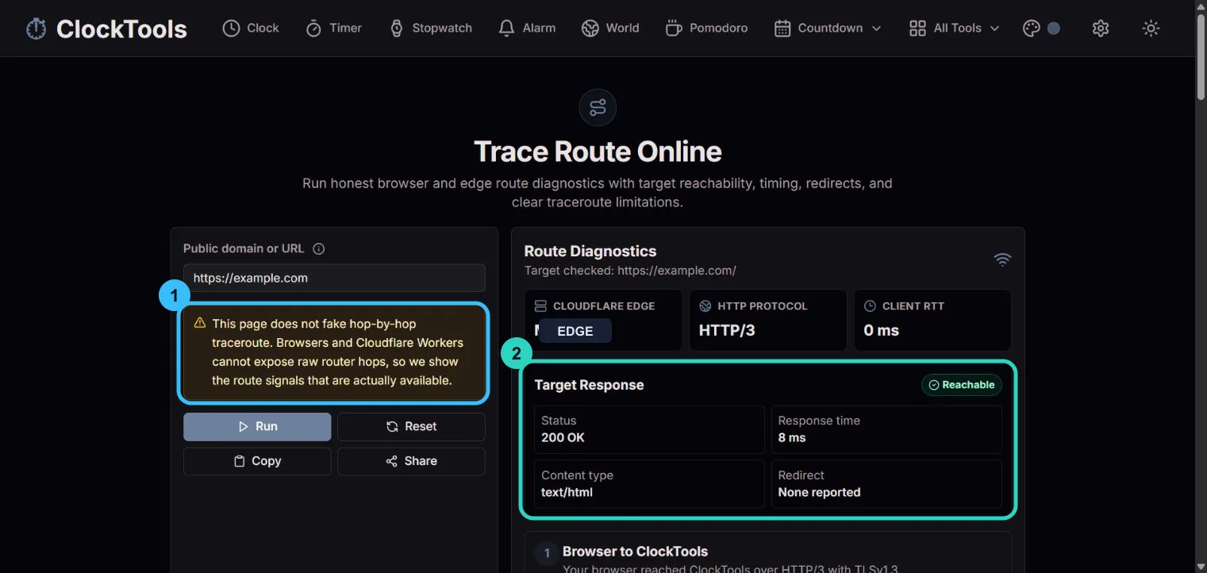Image resolution: width=1207 pixels, height=573 pixels.
Task: Click the Trace Route Online heading
Action: (x=598, y=152)
